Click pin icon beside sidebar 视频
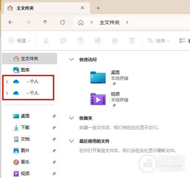This screenshot has height=178, width=190. 54,174
